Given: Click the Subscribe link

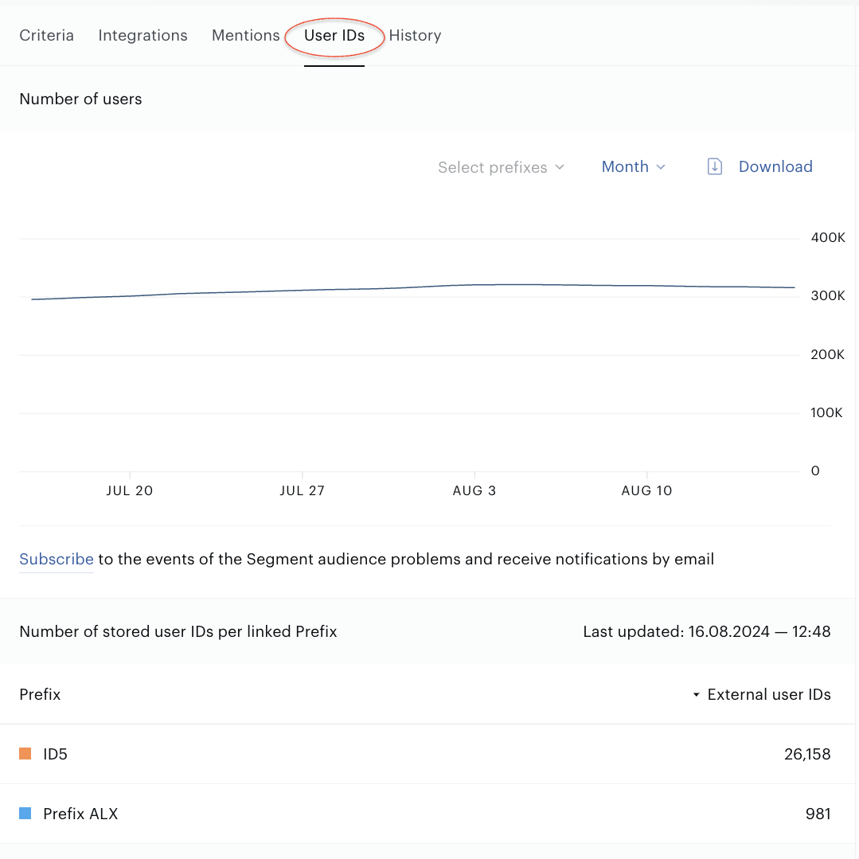Looking at the screenshot, I should [57, 559].
